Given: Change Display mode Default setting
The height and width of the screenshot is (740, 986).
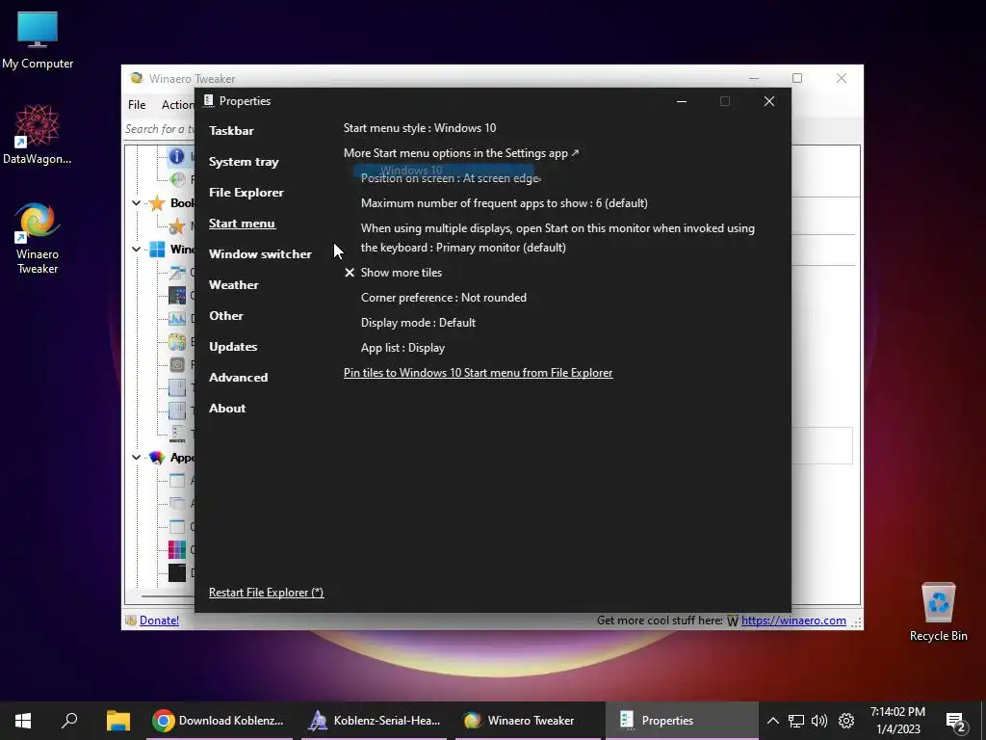Looking at the screenshot, I should coord(418,323).
